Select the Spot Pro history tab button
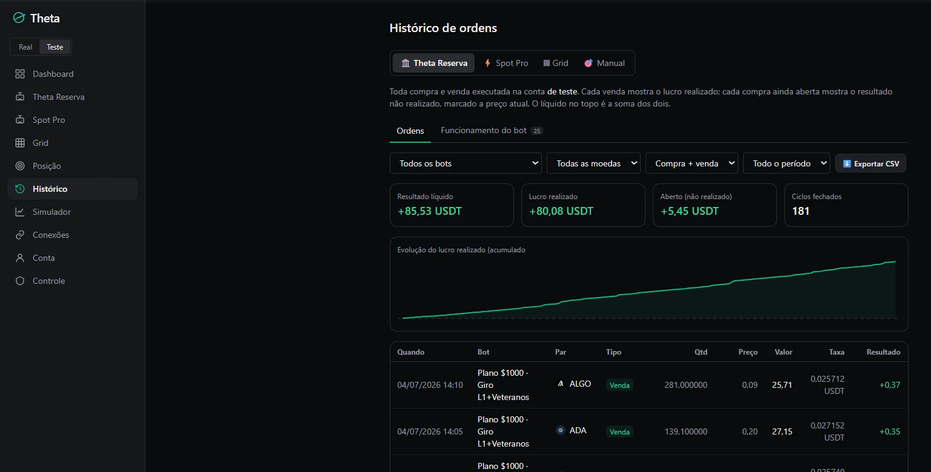Image resolution: width=931 pixels, height=472 pixels. pos(506,63)
